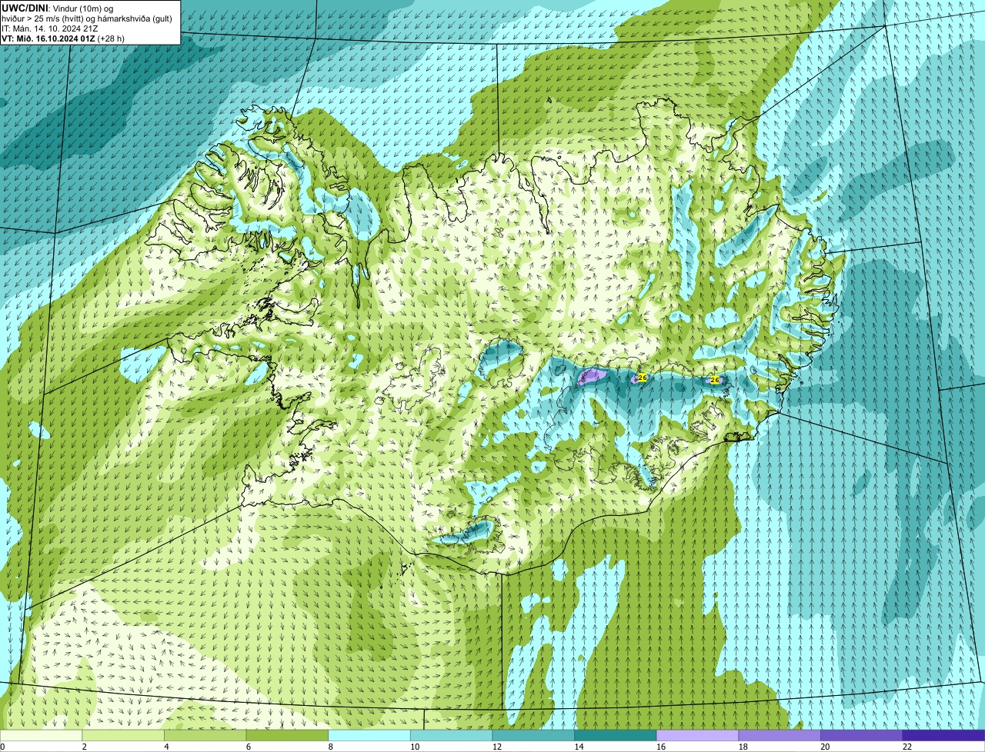Click the 4–6 m/s green legend swatch
The height and width of the screenshot is (752, 985).
point(205,735)
